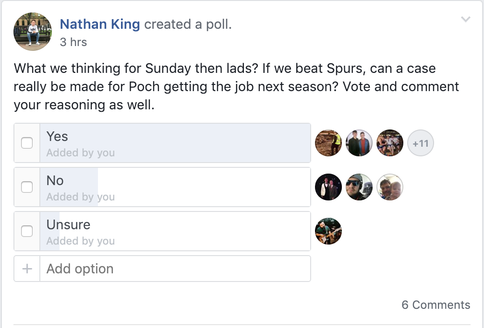484x328 pixels.
Task: Focus the Add option text field
Action: (175, 269)
